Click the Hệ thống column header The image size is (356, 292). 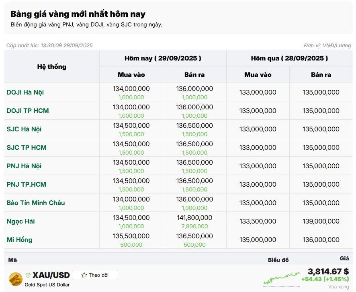[x=52, y=67]
